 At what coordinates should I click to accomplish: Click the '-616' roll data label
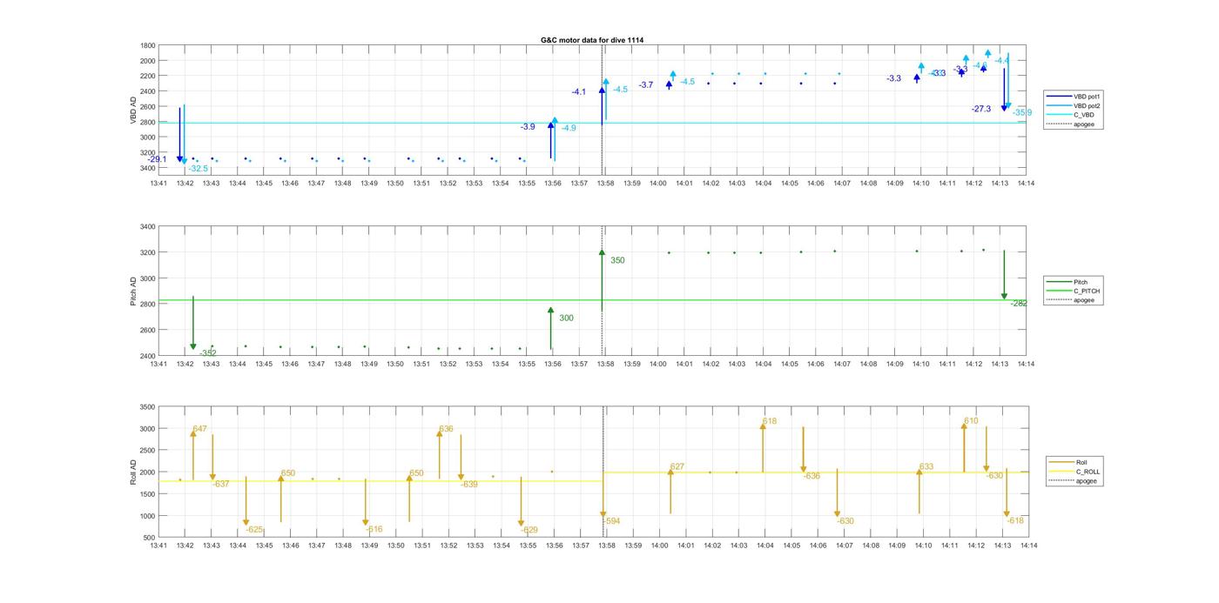click(x=374, y=529)
